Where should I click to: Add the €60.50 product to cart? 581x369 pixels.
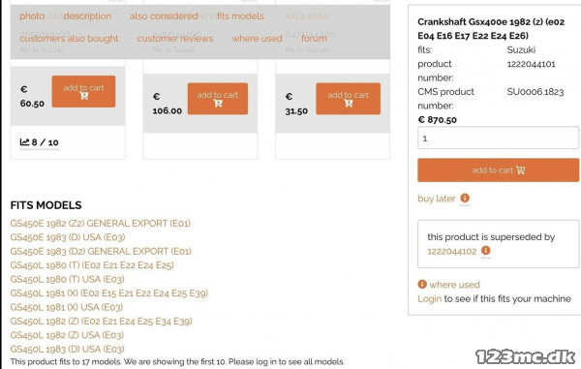[x=83, y=91]
